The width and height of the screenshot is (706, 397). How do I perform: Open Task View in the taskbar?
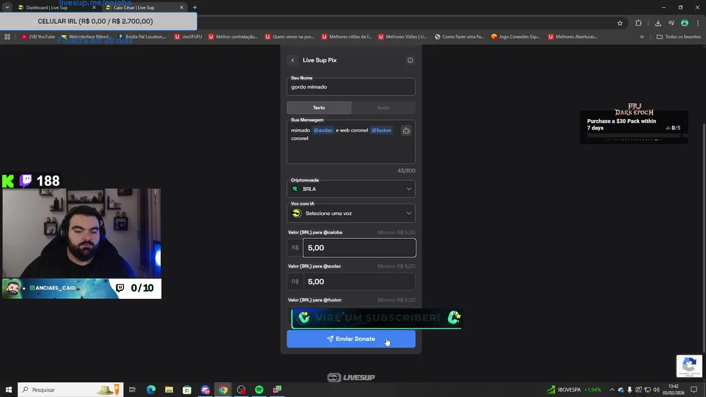tap(132, 390)
